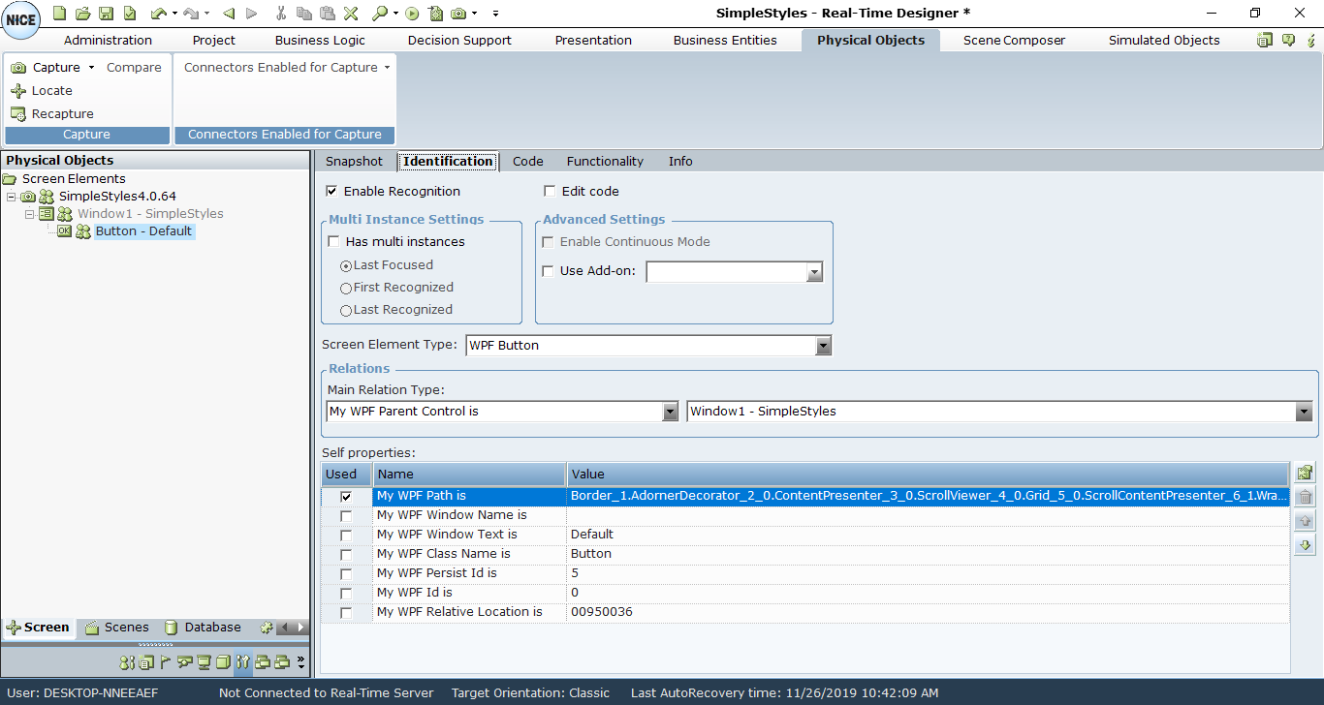Open the Window1 - SimpleStyles relation dropdown
Screen dimensions: 1324x705
click(x=1305, y=412)
